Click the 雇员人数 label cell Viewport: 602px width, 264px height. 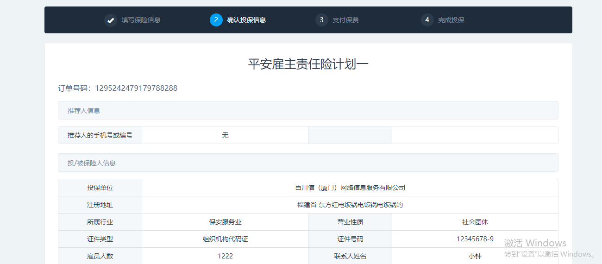click(x=100, y=256)
